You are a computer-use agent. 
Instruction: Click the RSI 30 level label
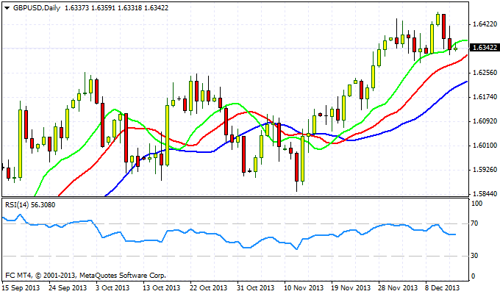point(475,256)
